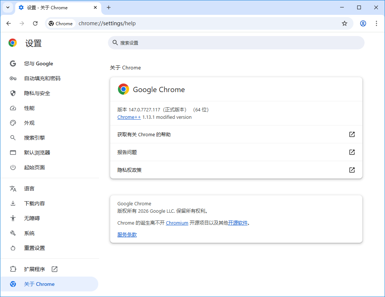Expand the tab search dropdown arrow
Screen dimensions: 385x297
click(8, 7)
